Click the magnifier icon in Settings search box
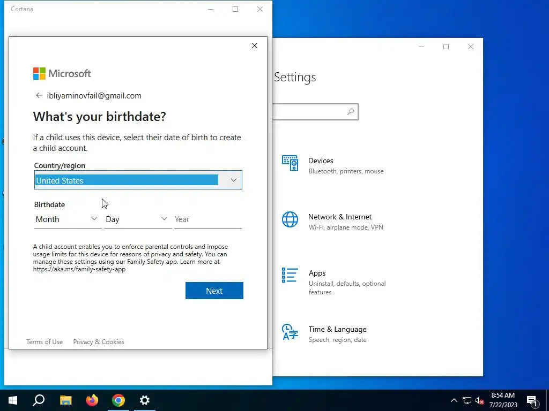This screenshot has width=549, height=411. (351, 111)
